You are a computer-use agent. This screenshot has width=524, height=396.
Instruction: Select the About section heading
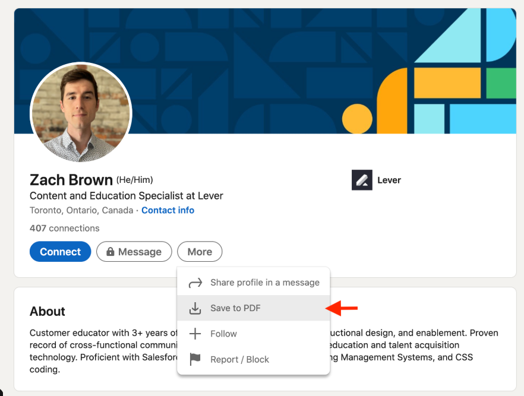47,312
